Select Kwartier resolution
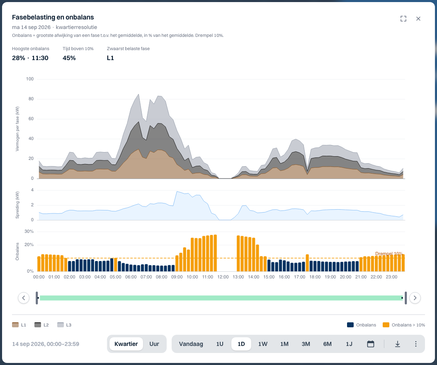437x365 pixels. (x=126, y=344)
